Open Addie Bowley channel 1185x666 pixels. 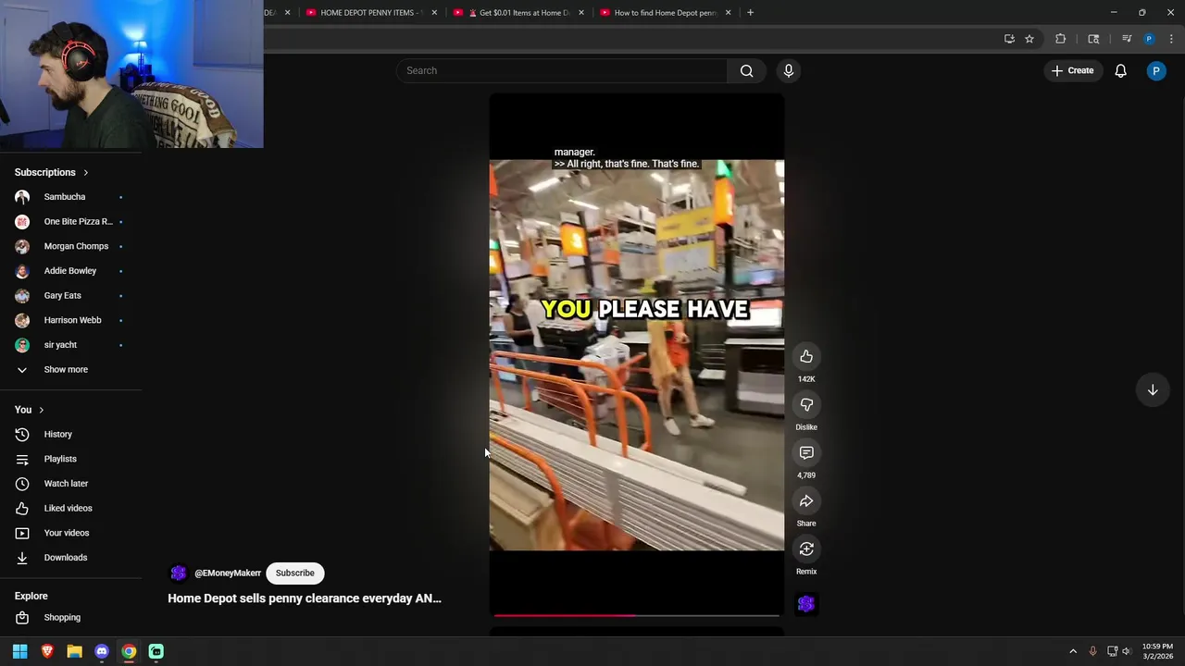coord(71,271)
